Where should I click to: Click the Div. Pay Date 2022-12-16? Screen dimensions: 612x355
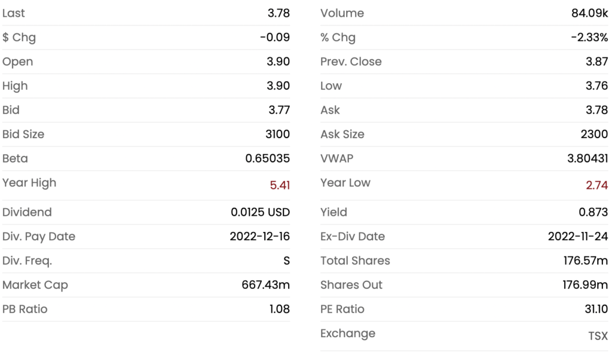259,237
